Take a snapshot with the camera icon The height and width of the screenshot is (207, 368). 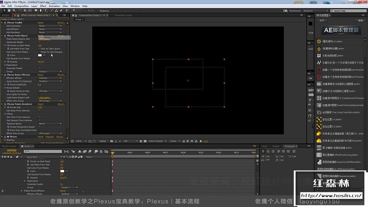(x=112, y=141)
